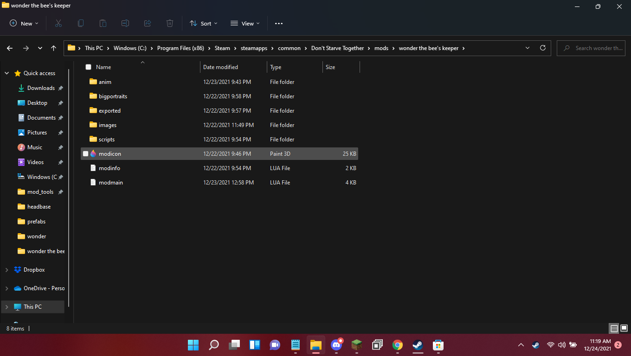Open the Sort dropdown menu
631x356 pixels.
(204, 23)
